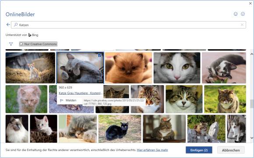Select the cat among rocks photo
This screenshot has height=158, width=254.
tap(206, 129)
